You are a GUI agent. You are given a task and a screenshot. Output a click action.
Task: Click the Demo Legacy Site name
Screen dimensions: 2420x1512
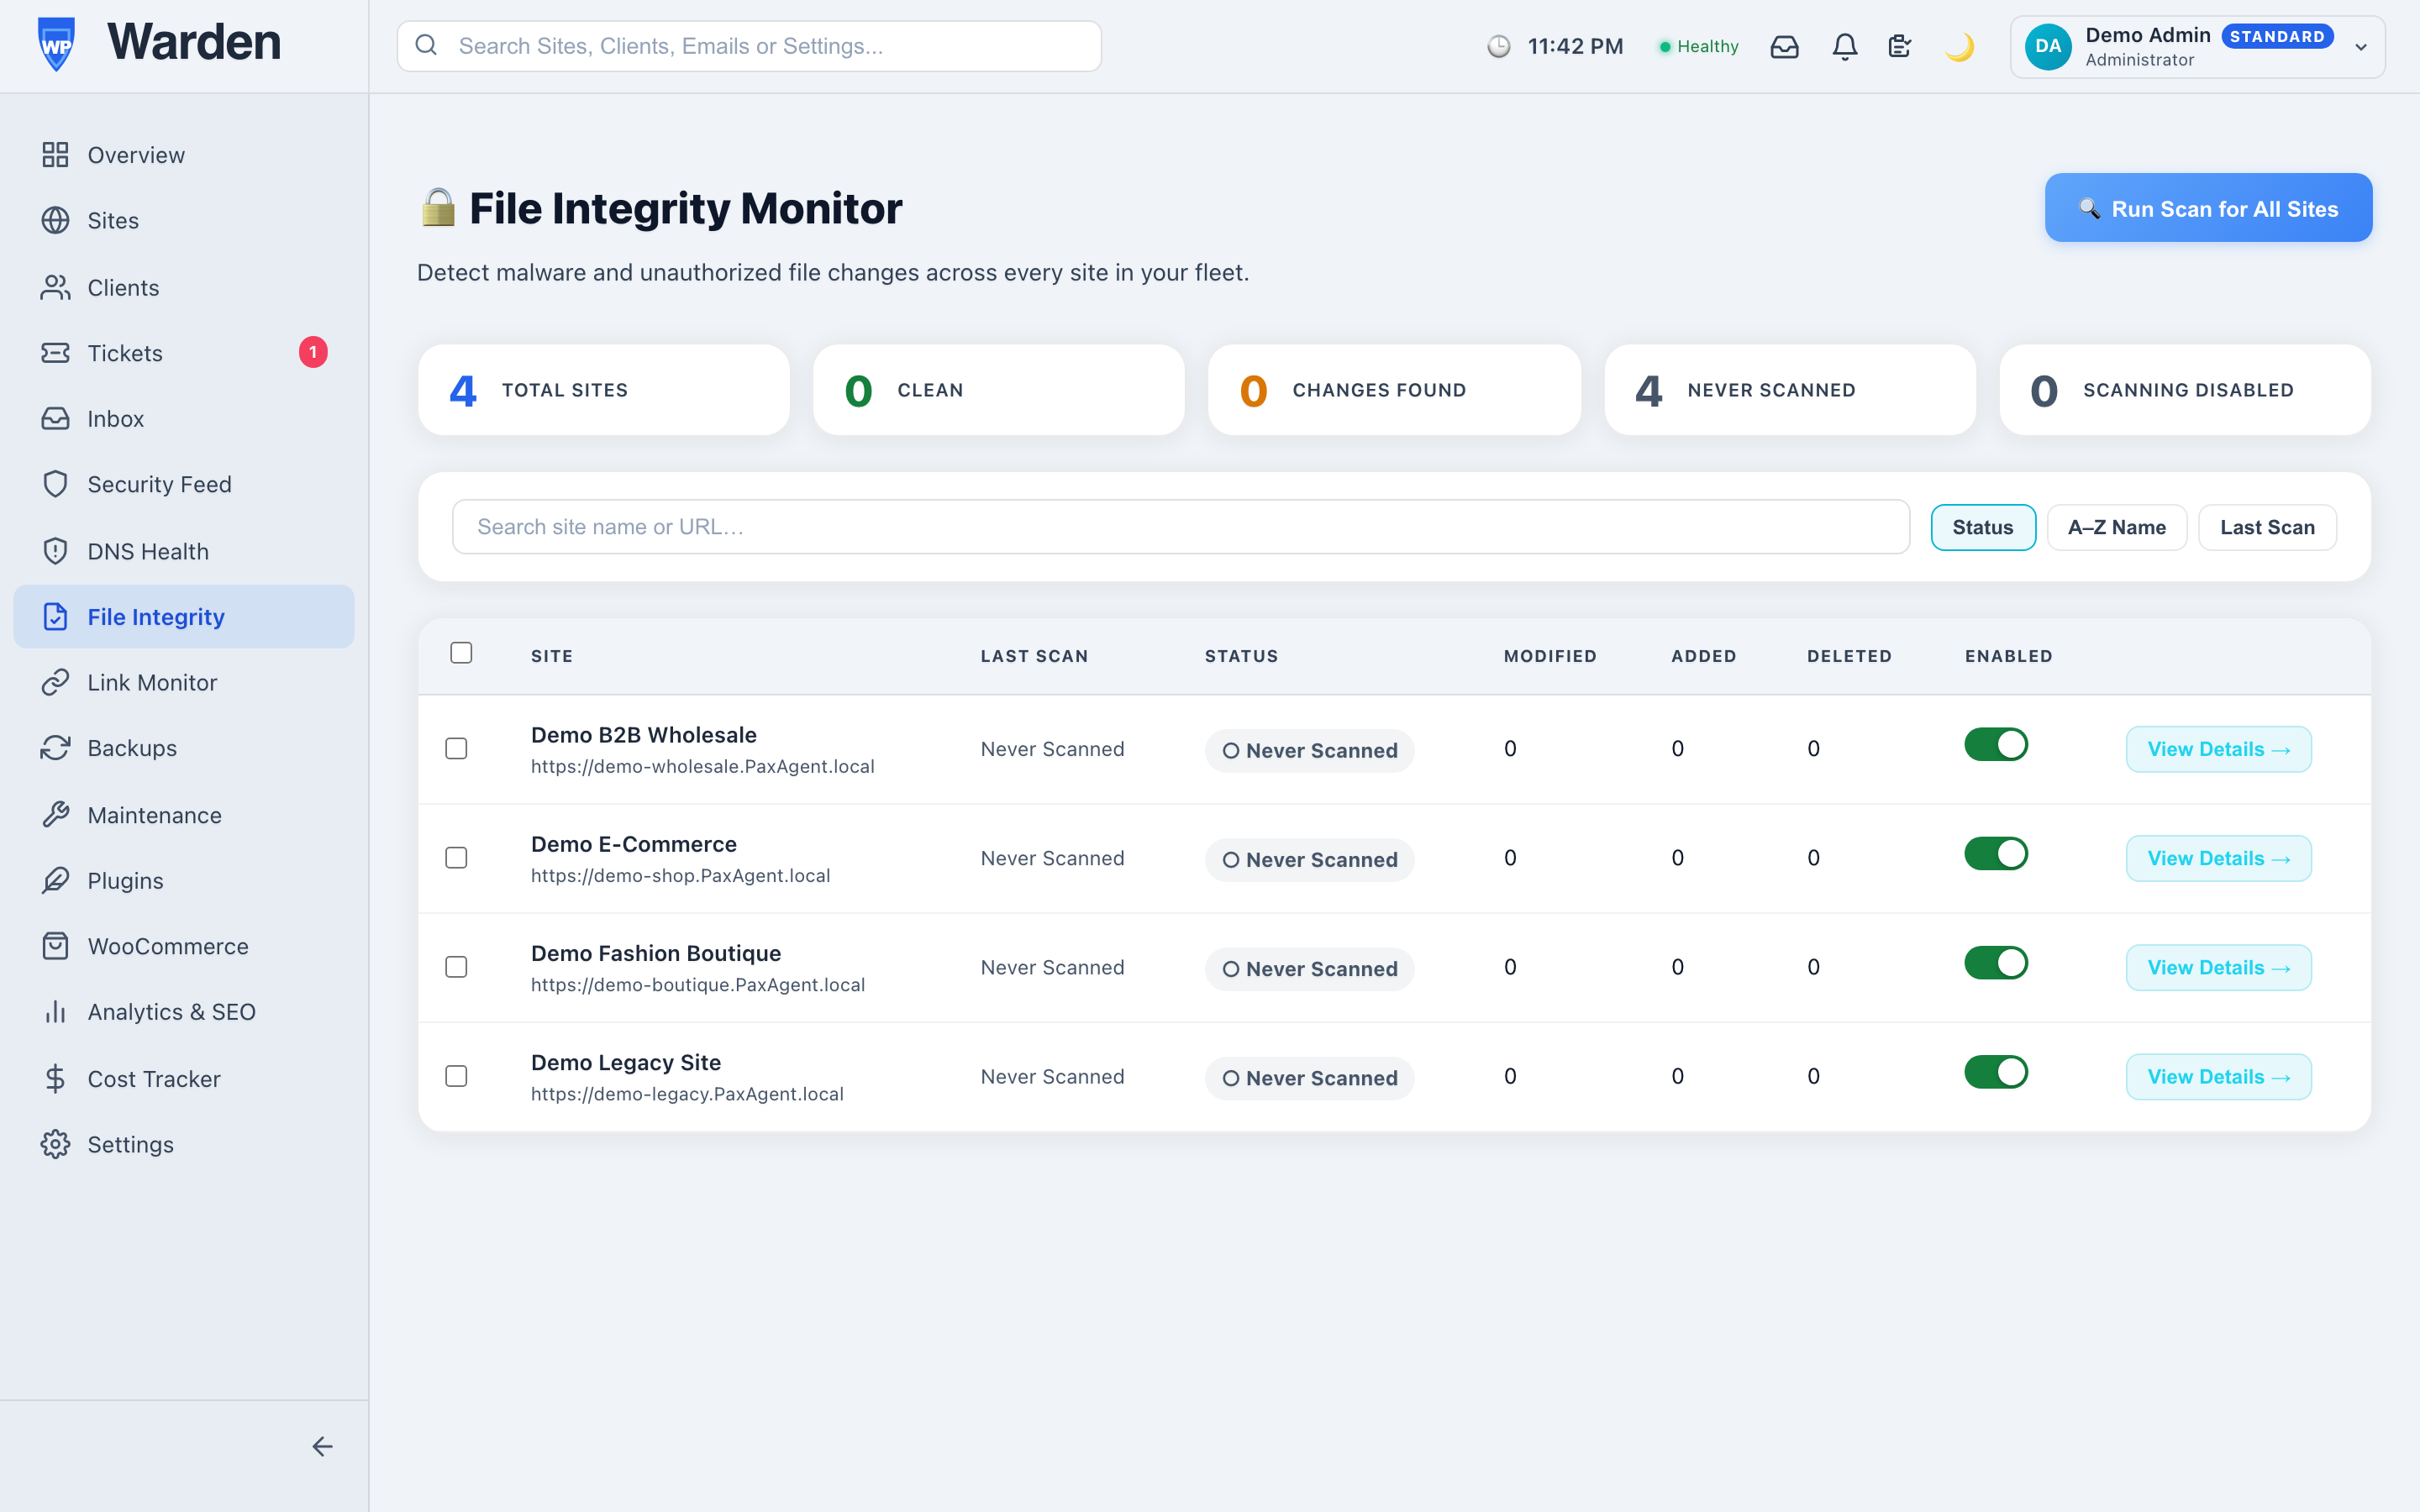(x=626, y=1062)
